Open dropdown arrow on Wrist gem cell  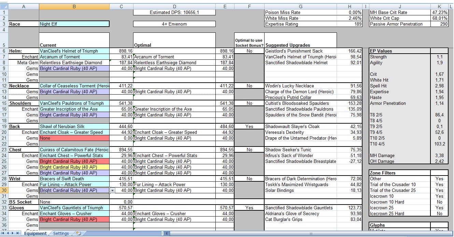click(x=113, y=191)
